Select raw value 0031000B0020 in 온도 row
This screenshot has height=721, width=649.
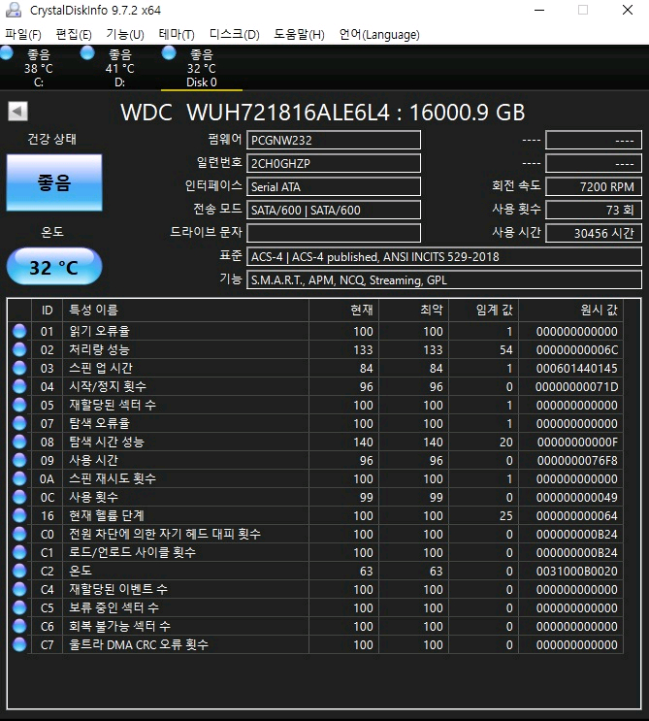pyautogui.click(x=577, y=572)
